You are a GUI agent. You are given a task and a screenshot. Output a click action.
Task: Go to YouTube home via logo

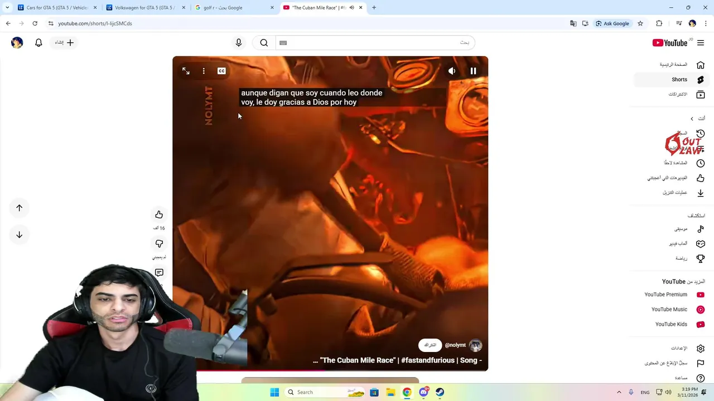(x=670, y=43)
